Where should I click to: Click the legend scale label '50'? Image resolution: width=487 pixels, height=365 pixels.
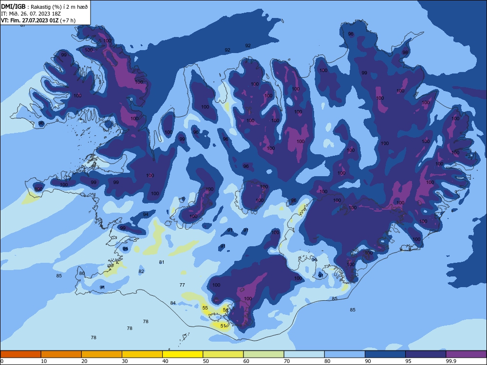click(x=206, y=361)
